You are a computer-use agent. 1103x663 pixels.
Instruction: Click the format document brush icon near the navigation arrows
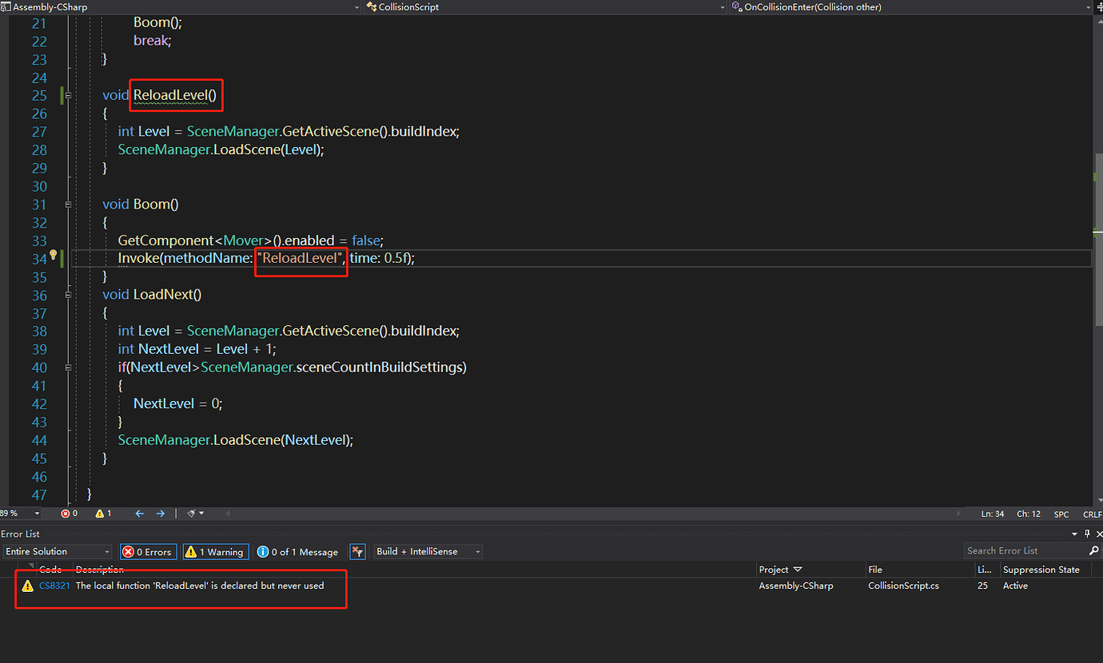point(190,514)
